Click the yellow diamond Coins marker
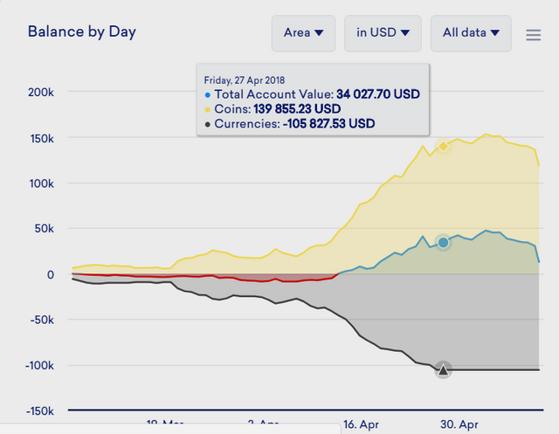559x434 pixels. (x=443, y=147)
